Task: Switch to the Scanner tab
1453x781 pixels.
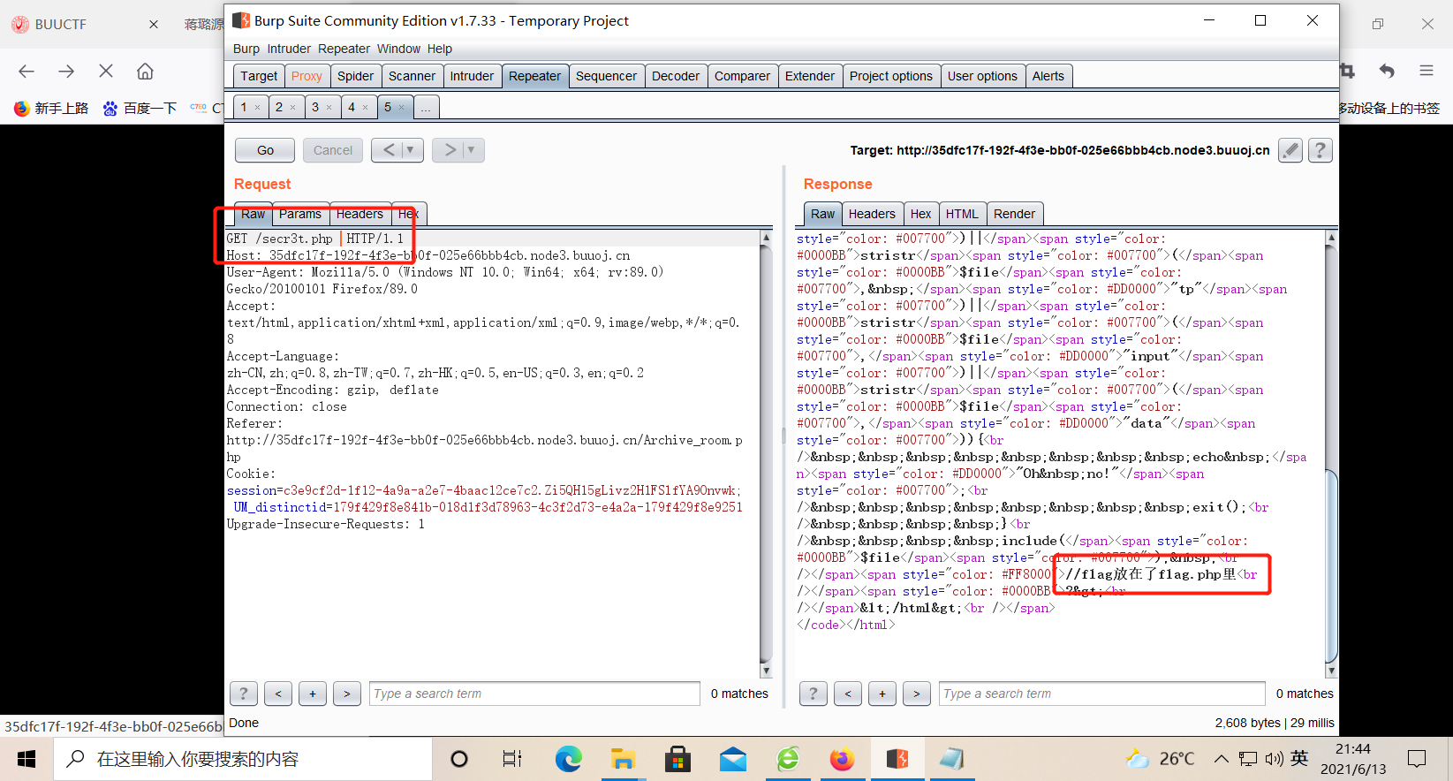Action: point(412,76)
